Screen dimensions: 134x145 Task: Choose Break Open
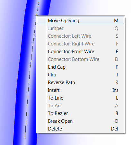pyautogui.click(x=80, y=121)
